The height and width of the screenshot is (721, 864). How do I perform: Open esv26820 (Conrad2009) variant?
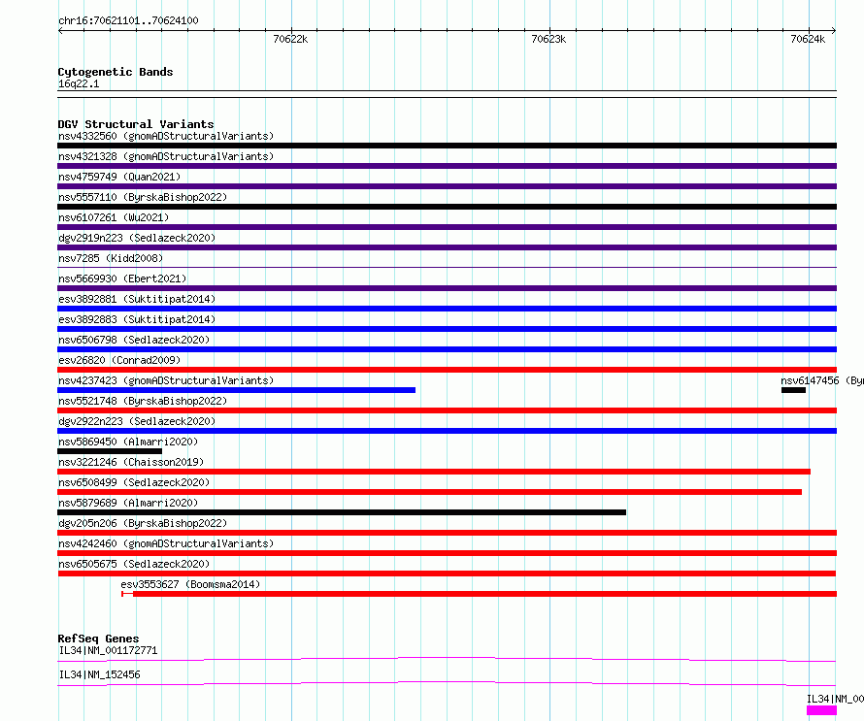[x=119, y=360]
